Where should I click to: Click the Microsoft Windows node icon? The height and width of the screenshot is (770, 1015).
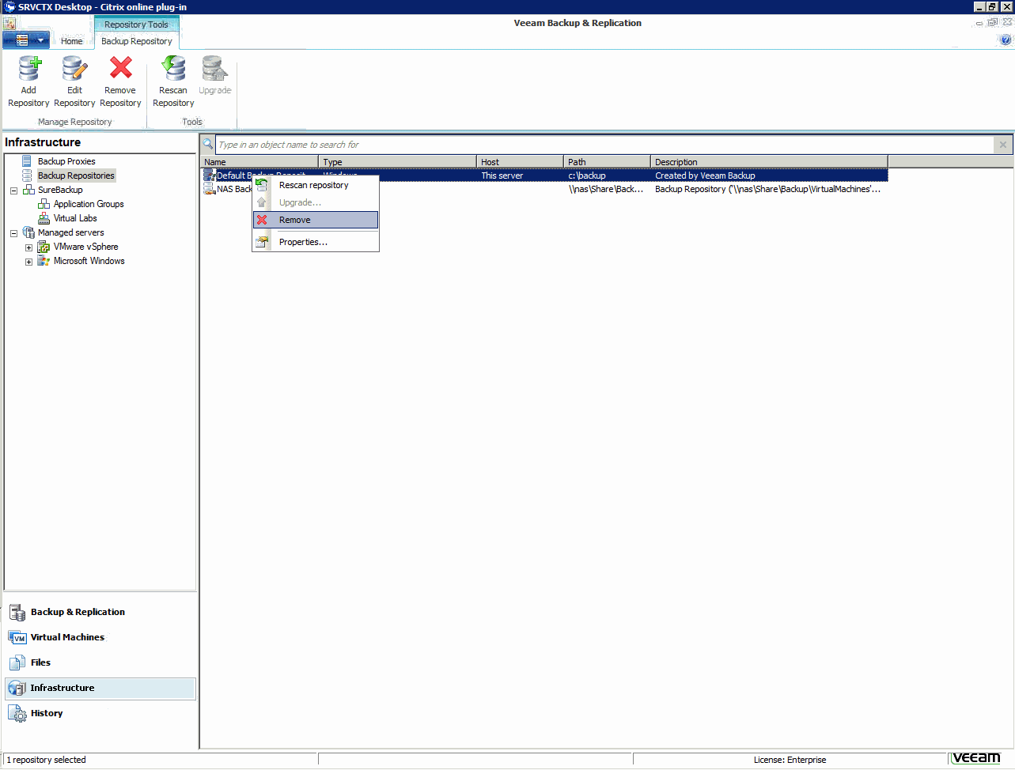click(x=44, y=261)
